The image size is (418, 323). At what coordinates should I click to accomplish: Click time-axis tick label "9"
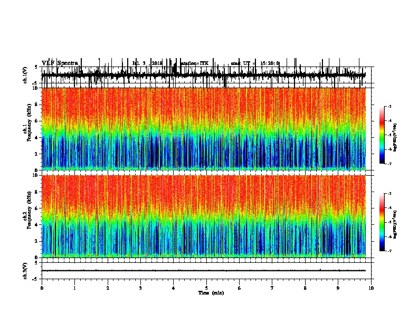[x=338, y=288]
